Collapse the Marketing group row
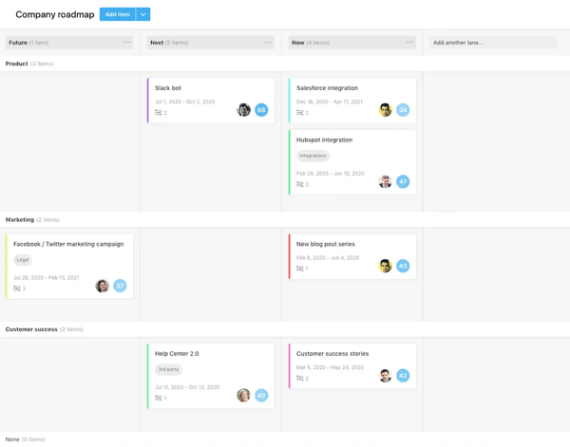This screenshot has width=570, height=447. 285,219
